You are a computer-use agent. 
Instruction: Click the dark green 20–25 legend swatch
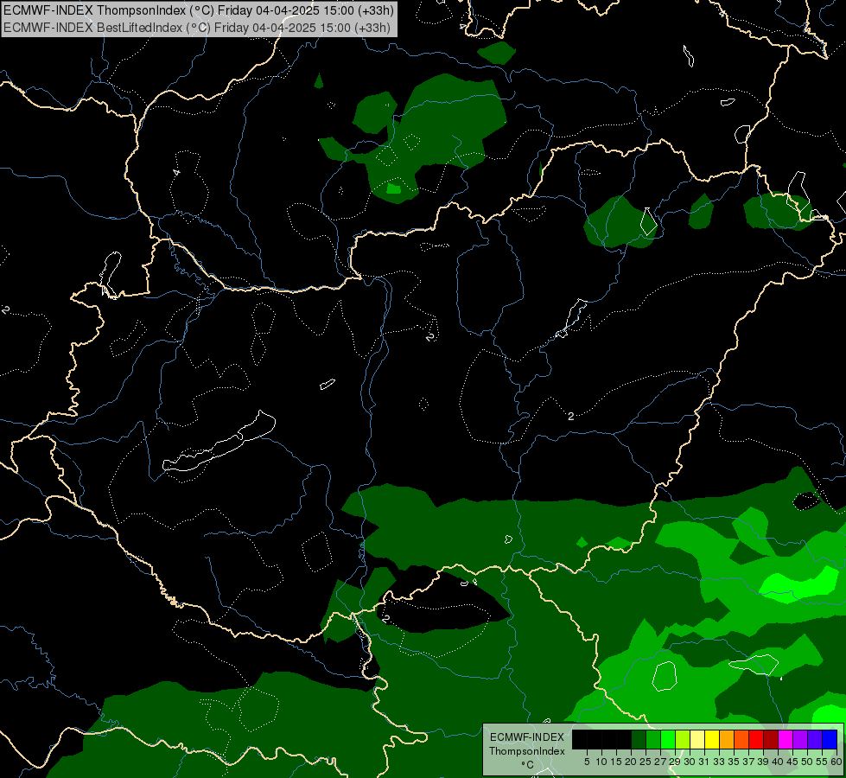pyautogui.click(x=639, y=739)
